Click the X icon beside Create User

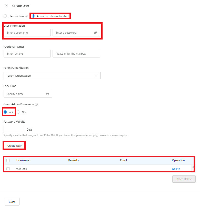[x=6, y=6]
